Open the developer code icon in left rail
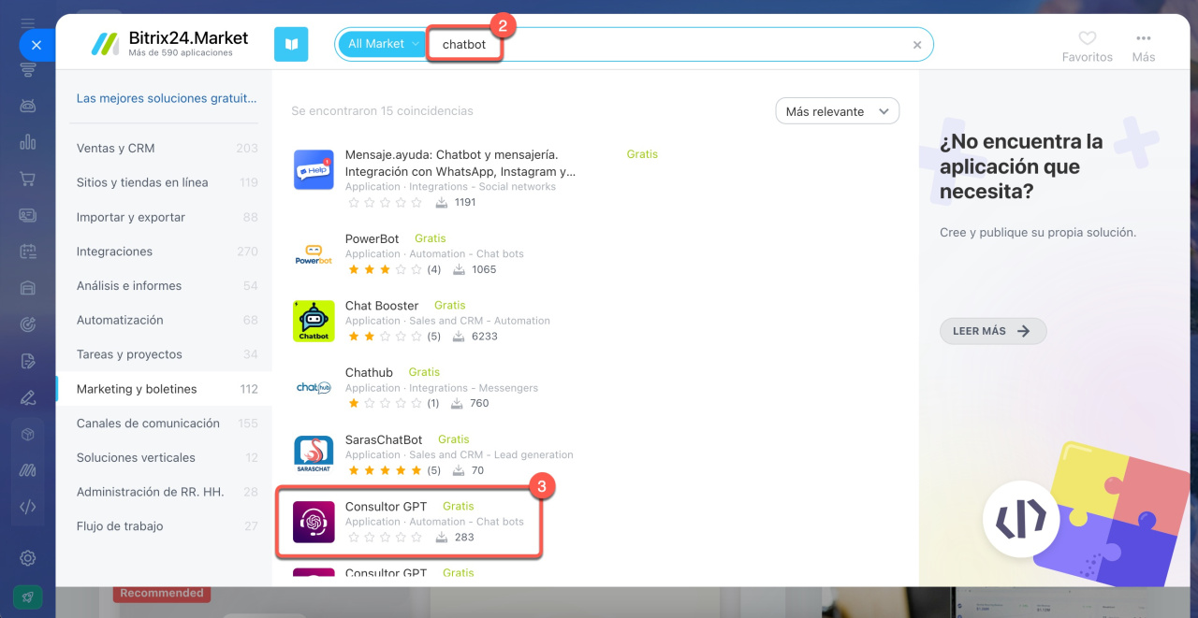1198x618 pixels. [x=28, y=507]
